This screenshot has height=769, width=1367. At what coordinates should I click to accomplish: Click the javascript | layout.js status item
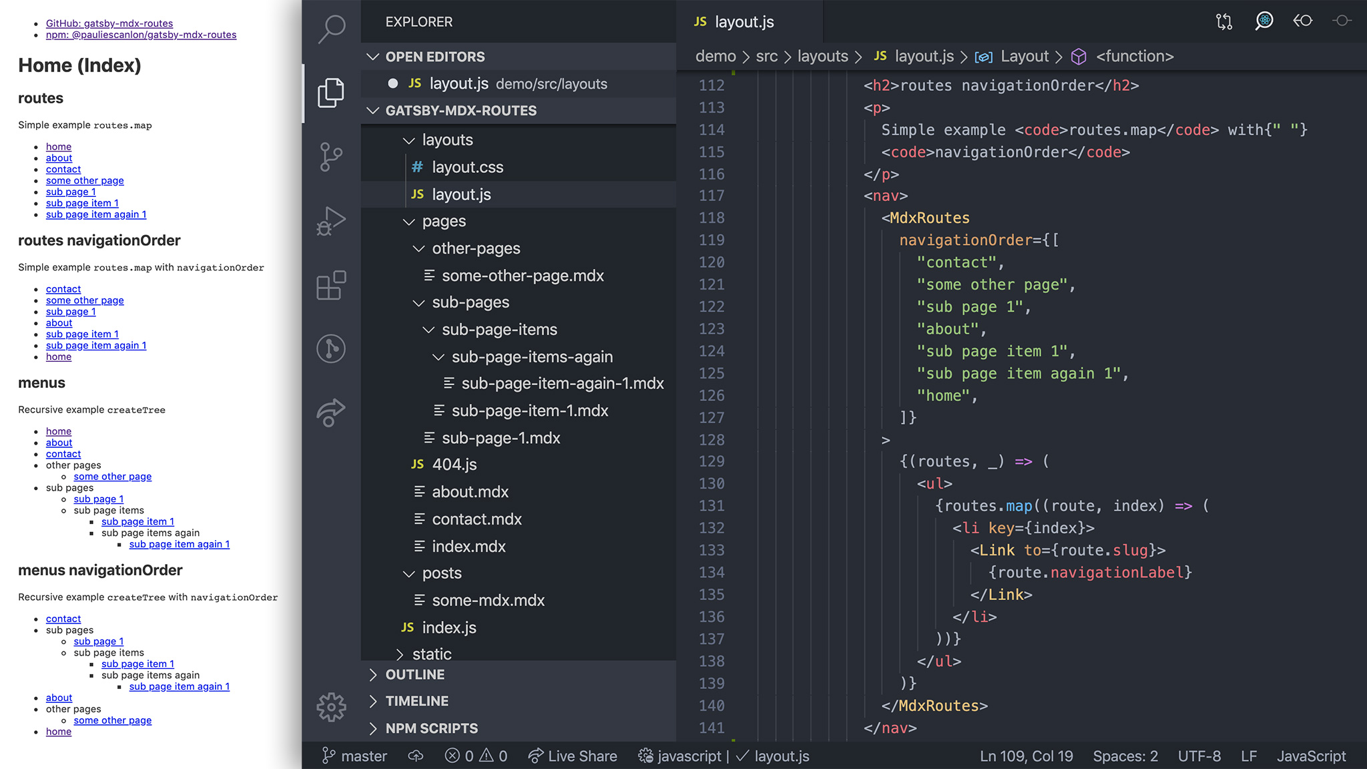pyautogui.click(x=724, y=756)
